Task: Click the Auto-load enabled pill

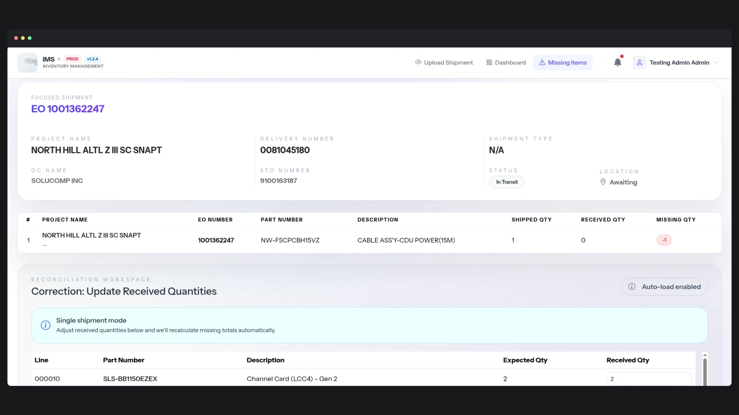Action: 664,287
